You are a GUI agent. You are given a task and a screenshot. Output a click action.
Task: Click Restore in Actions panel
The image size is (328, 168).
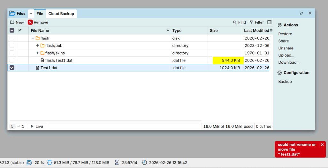(285, 34)
